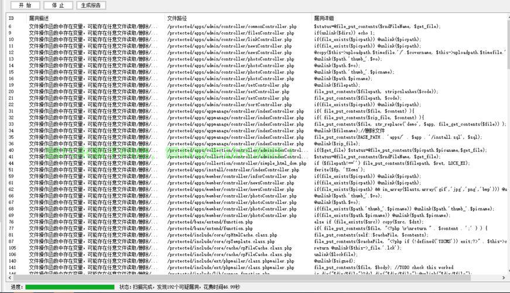Select the row with ID 21
Viewport: 510px width, 293px height.
[x=257, y=98]
